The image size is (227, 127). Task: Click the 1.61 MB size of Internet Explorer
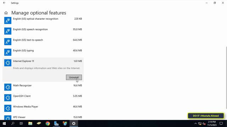coord(78,61)
